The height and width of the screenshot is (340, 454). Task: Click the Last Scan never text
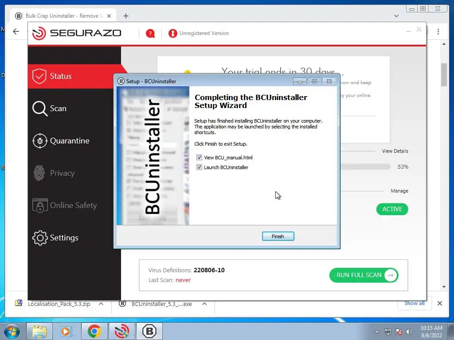tap(183, 280)
